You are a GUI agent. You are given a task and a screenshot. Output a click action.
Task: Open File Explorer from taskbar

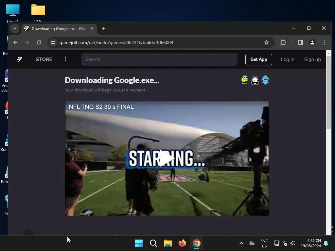[x=168, y=243]
